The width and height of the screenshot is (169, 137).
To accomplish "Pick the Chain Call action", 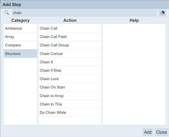I will 70,28.
